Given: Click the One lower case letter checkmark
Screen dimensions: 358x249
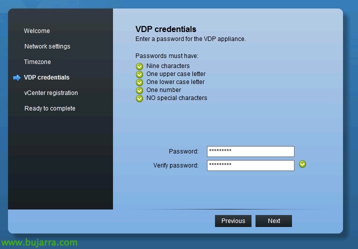Looking at the screenshot, I should (139, 82).
